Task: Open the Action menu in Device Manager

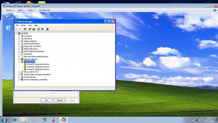Action: point(23,25)
